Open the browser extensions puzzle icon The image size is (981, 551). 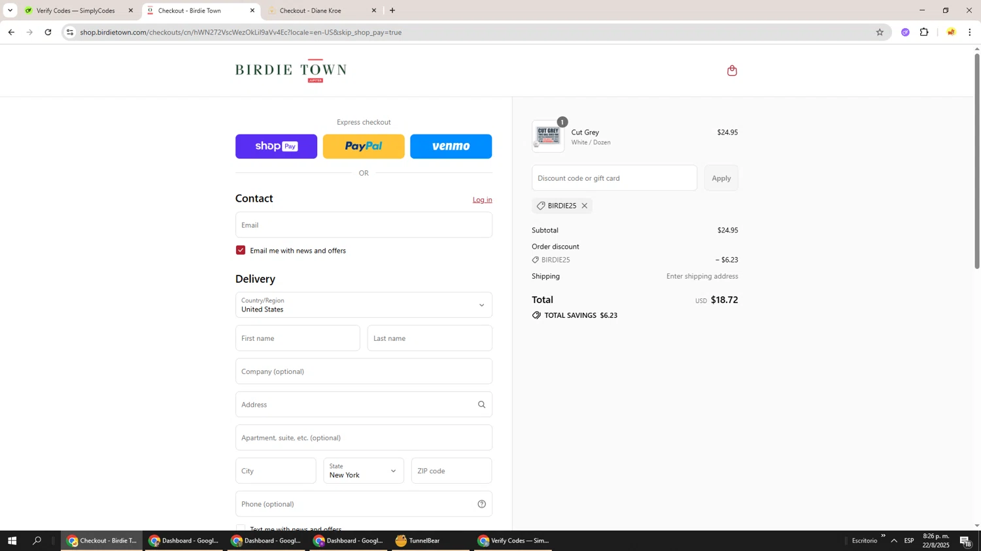click(924, 32)
